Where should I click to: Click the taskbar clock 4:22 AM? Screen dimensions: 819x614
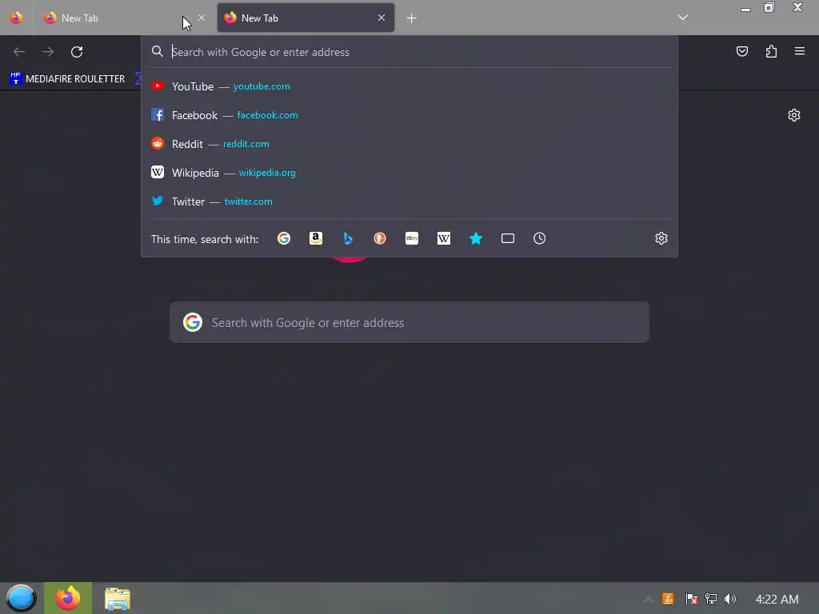pyautogui.click(x=777, y=600)
